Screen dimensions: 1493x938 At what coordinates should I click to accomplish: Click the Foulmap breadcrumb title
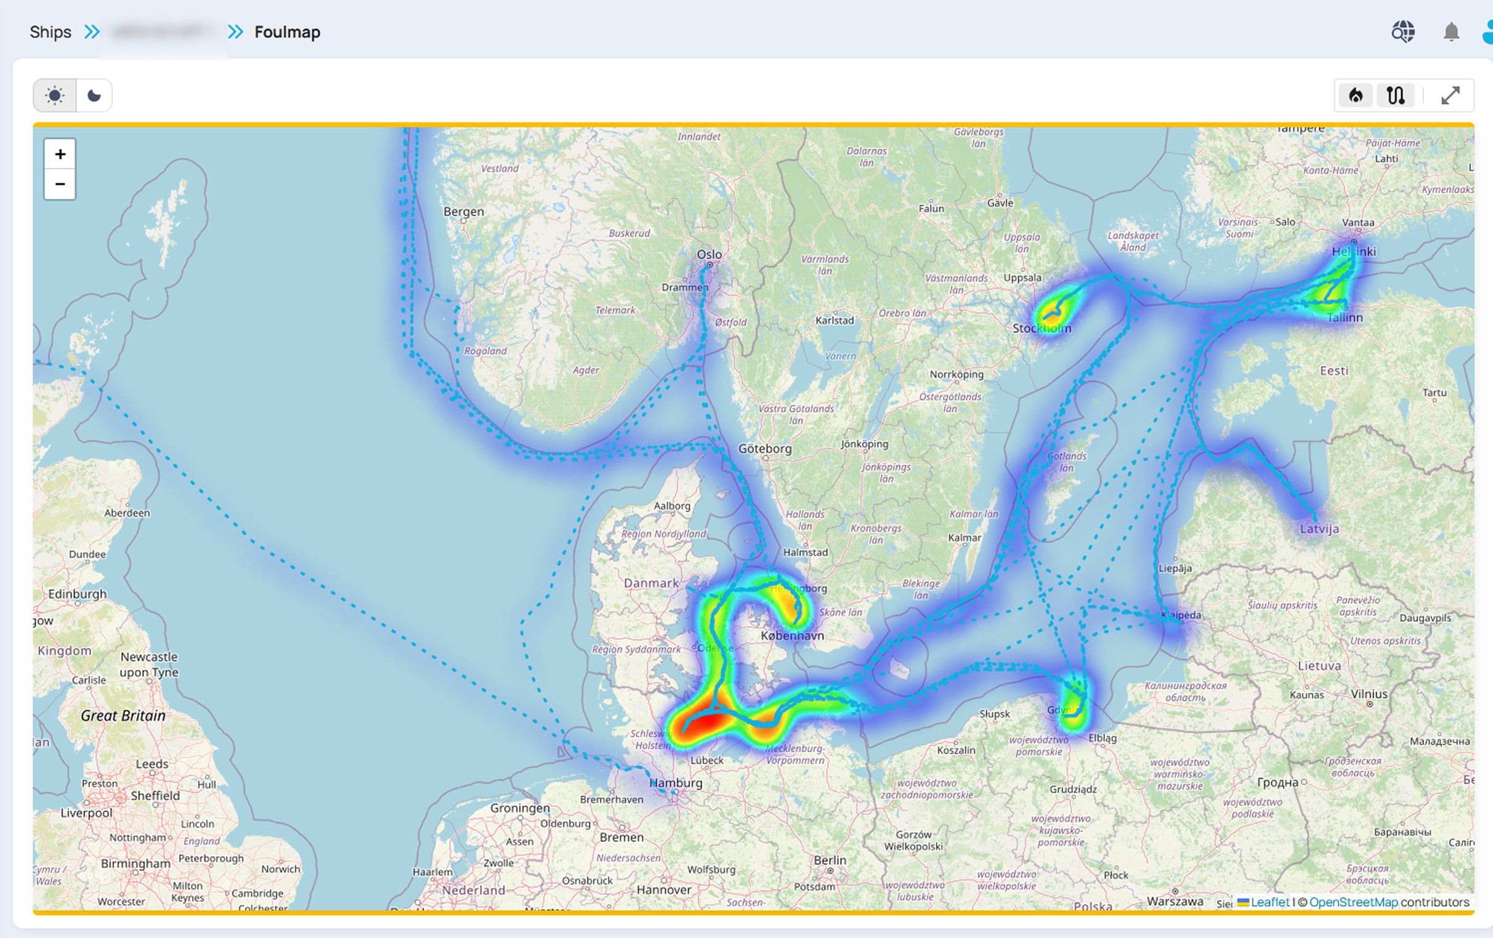click(287, 32)
